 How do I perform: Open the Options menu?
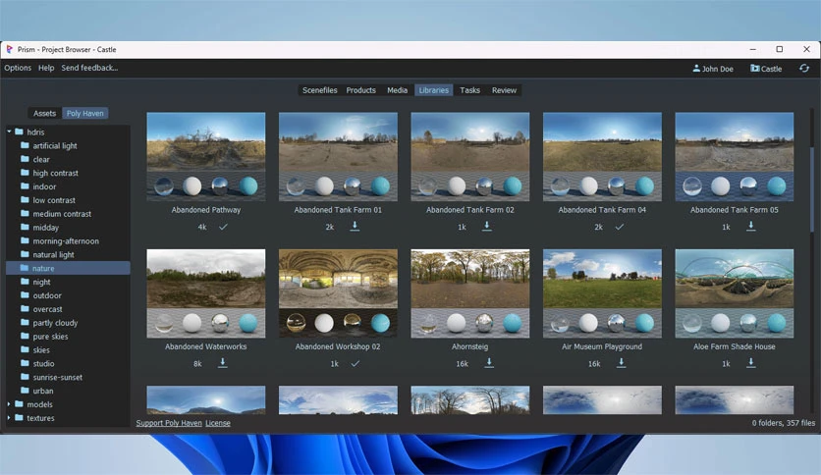[18, 68]
